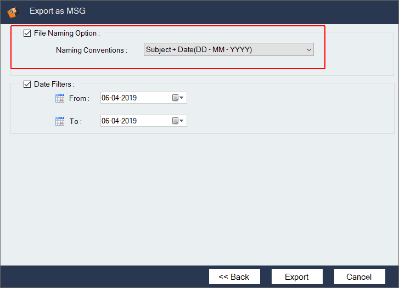Uncheck the File Naming Option checkbox

pyautogui.click(x=27, y=33)
